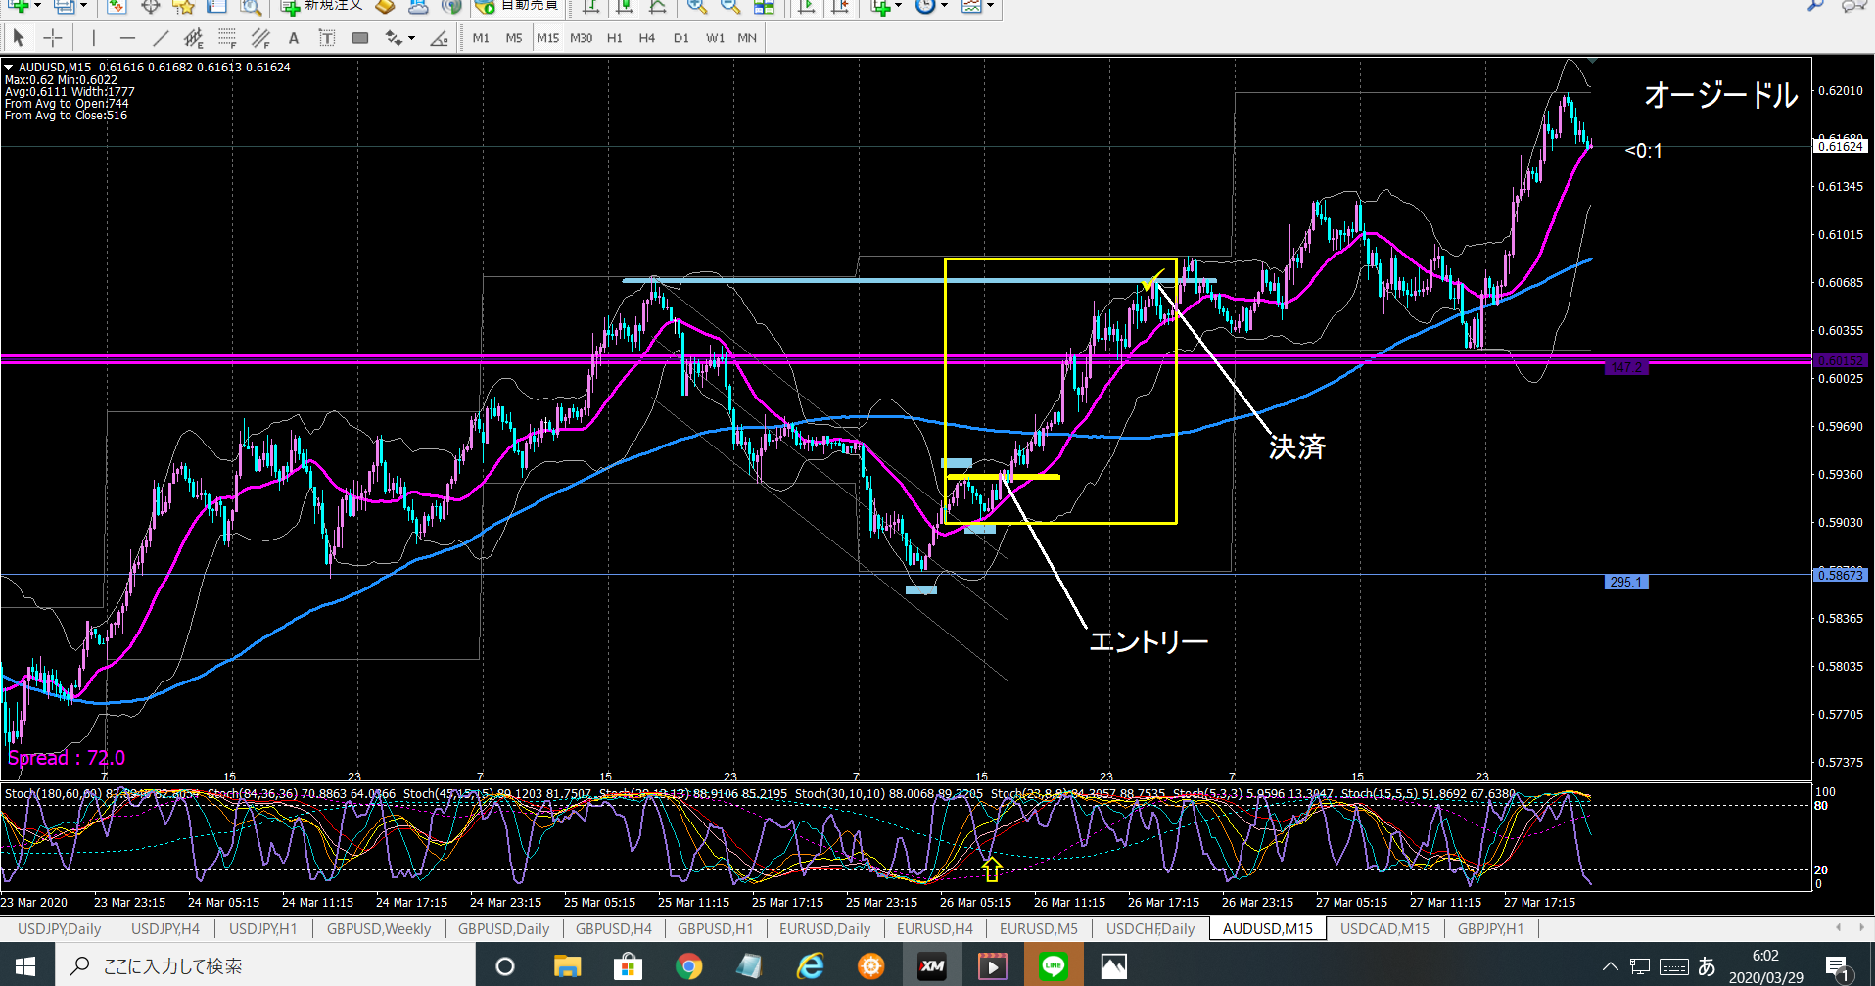This screenshot has width=1875, height=986.
Task: Toggle the 自動売買 auto trading button
Action: point(516,6)
